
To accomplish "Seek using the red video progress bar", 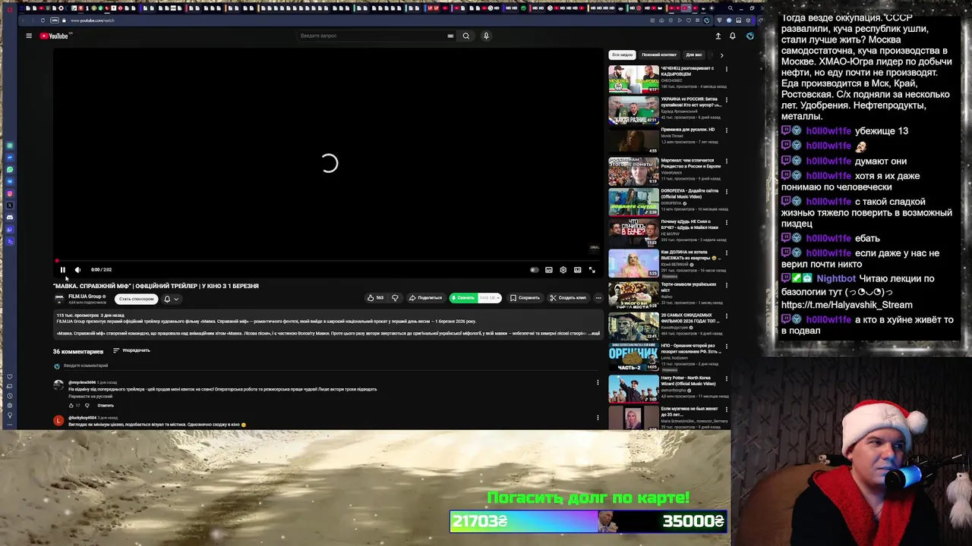I will pyautogui.click(x=327, y=260).
